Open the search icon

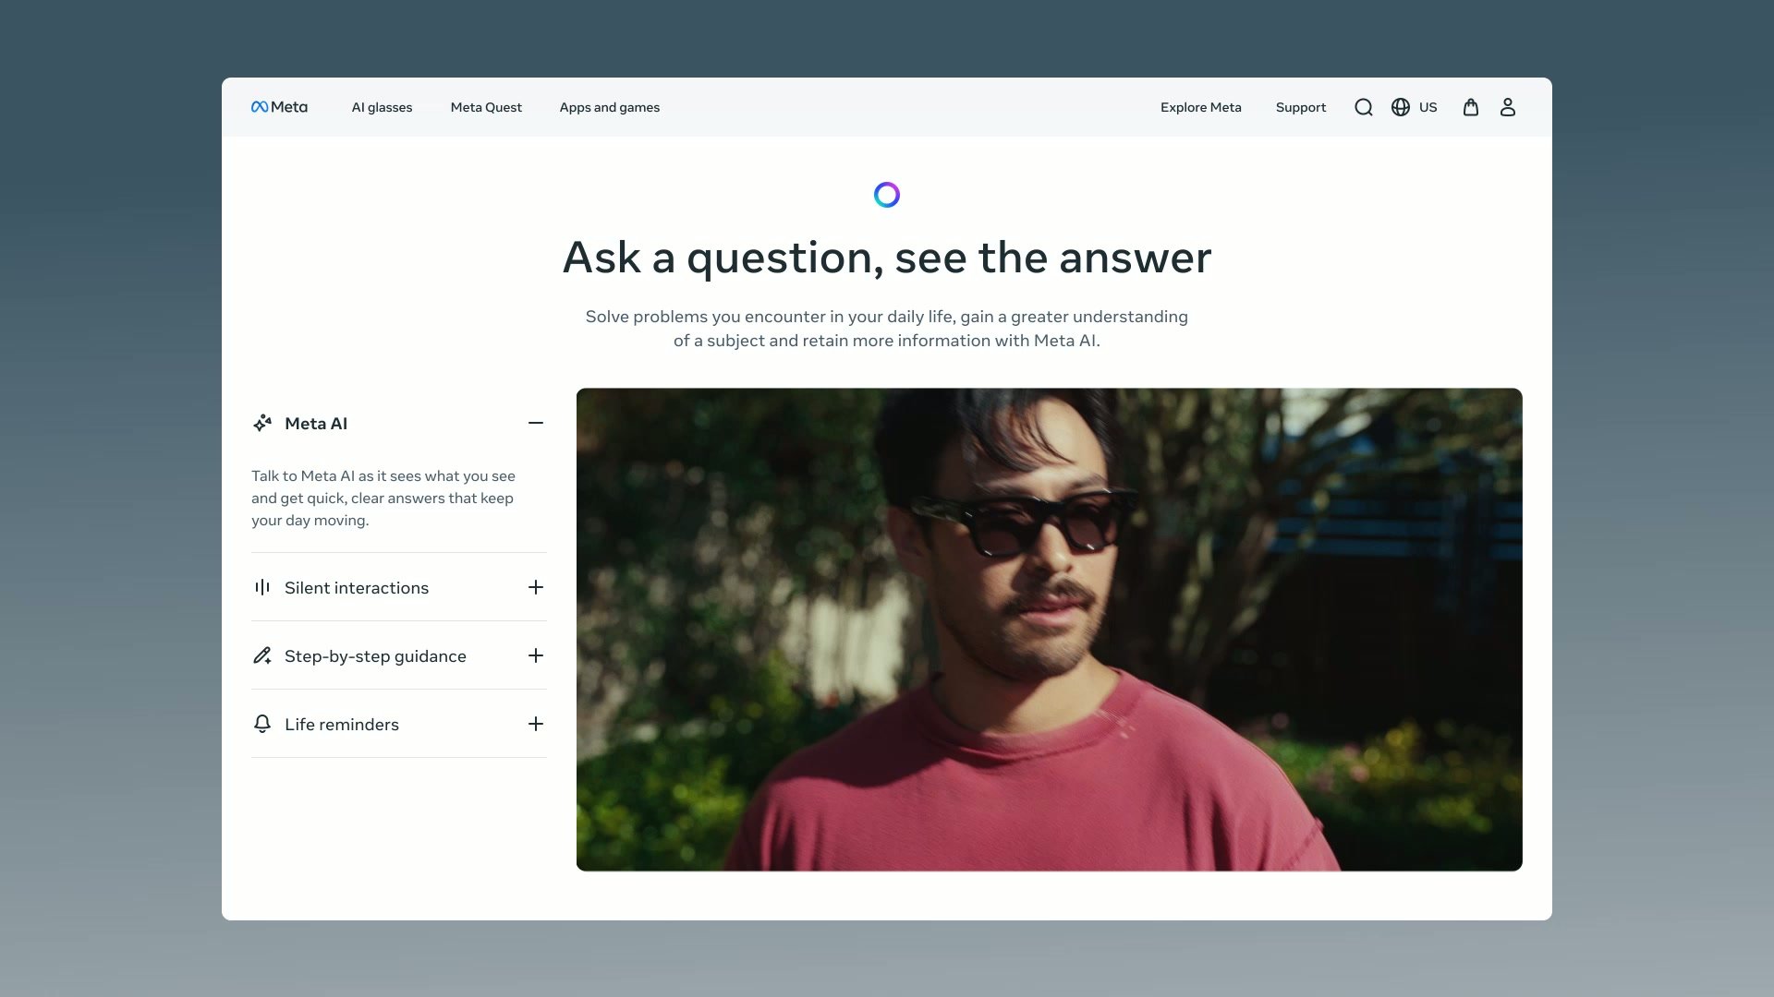click(1364, 107)
